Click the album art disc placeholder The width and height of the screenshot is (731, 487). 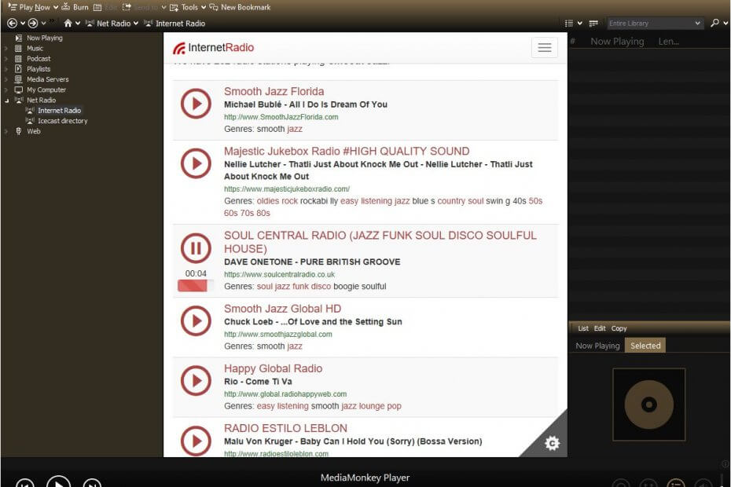(x=649, y=405)
